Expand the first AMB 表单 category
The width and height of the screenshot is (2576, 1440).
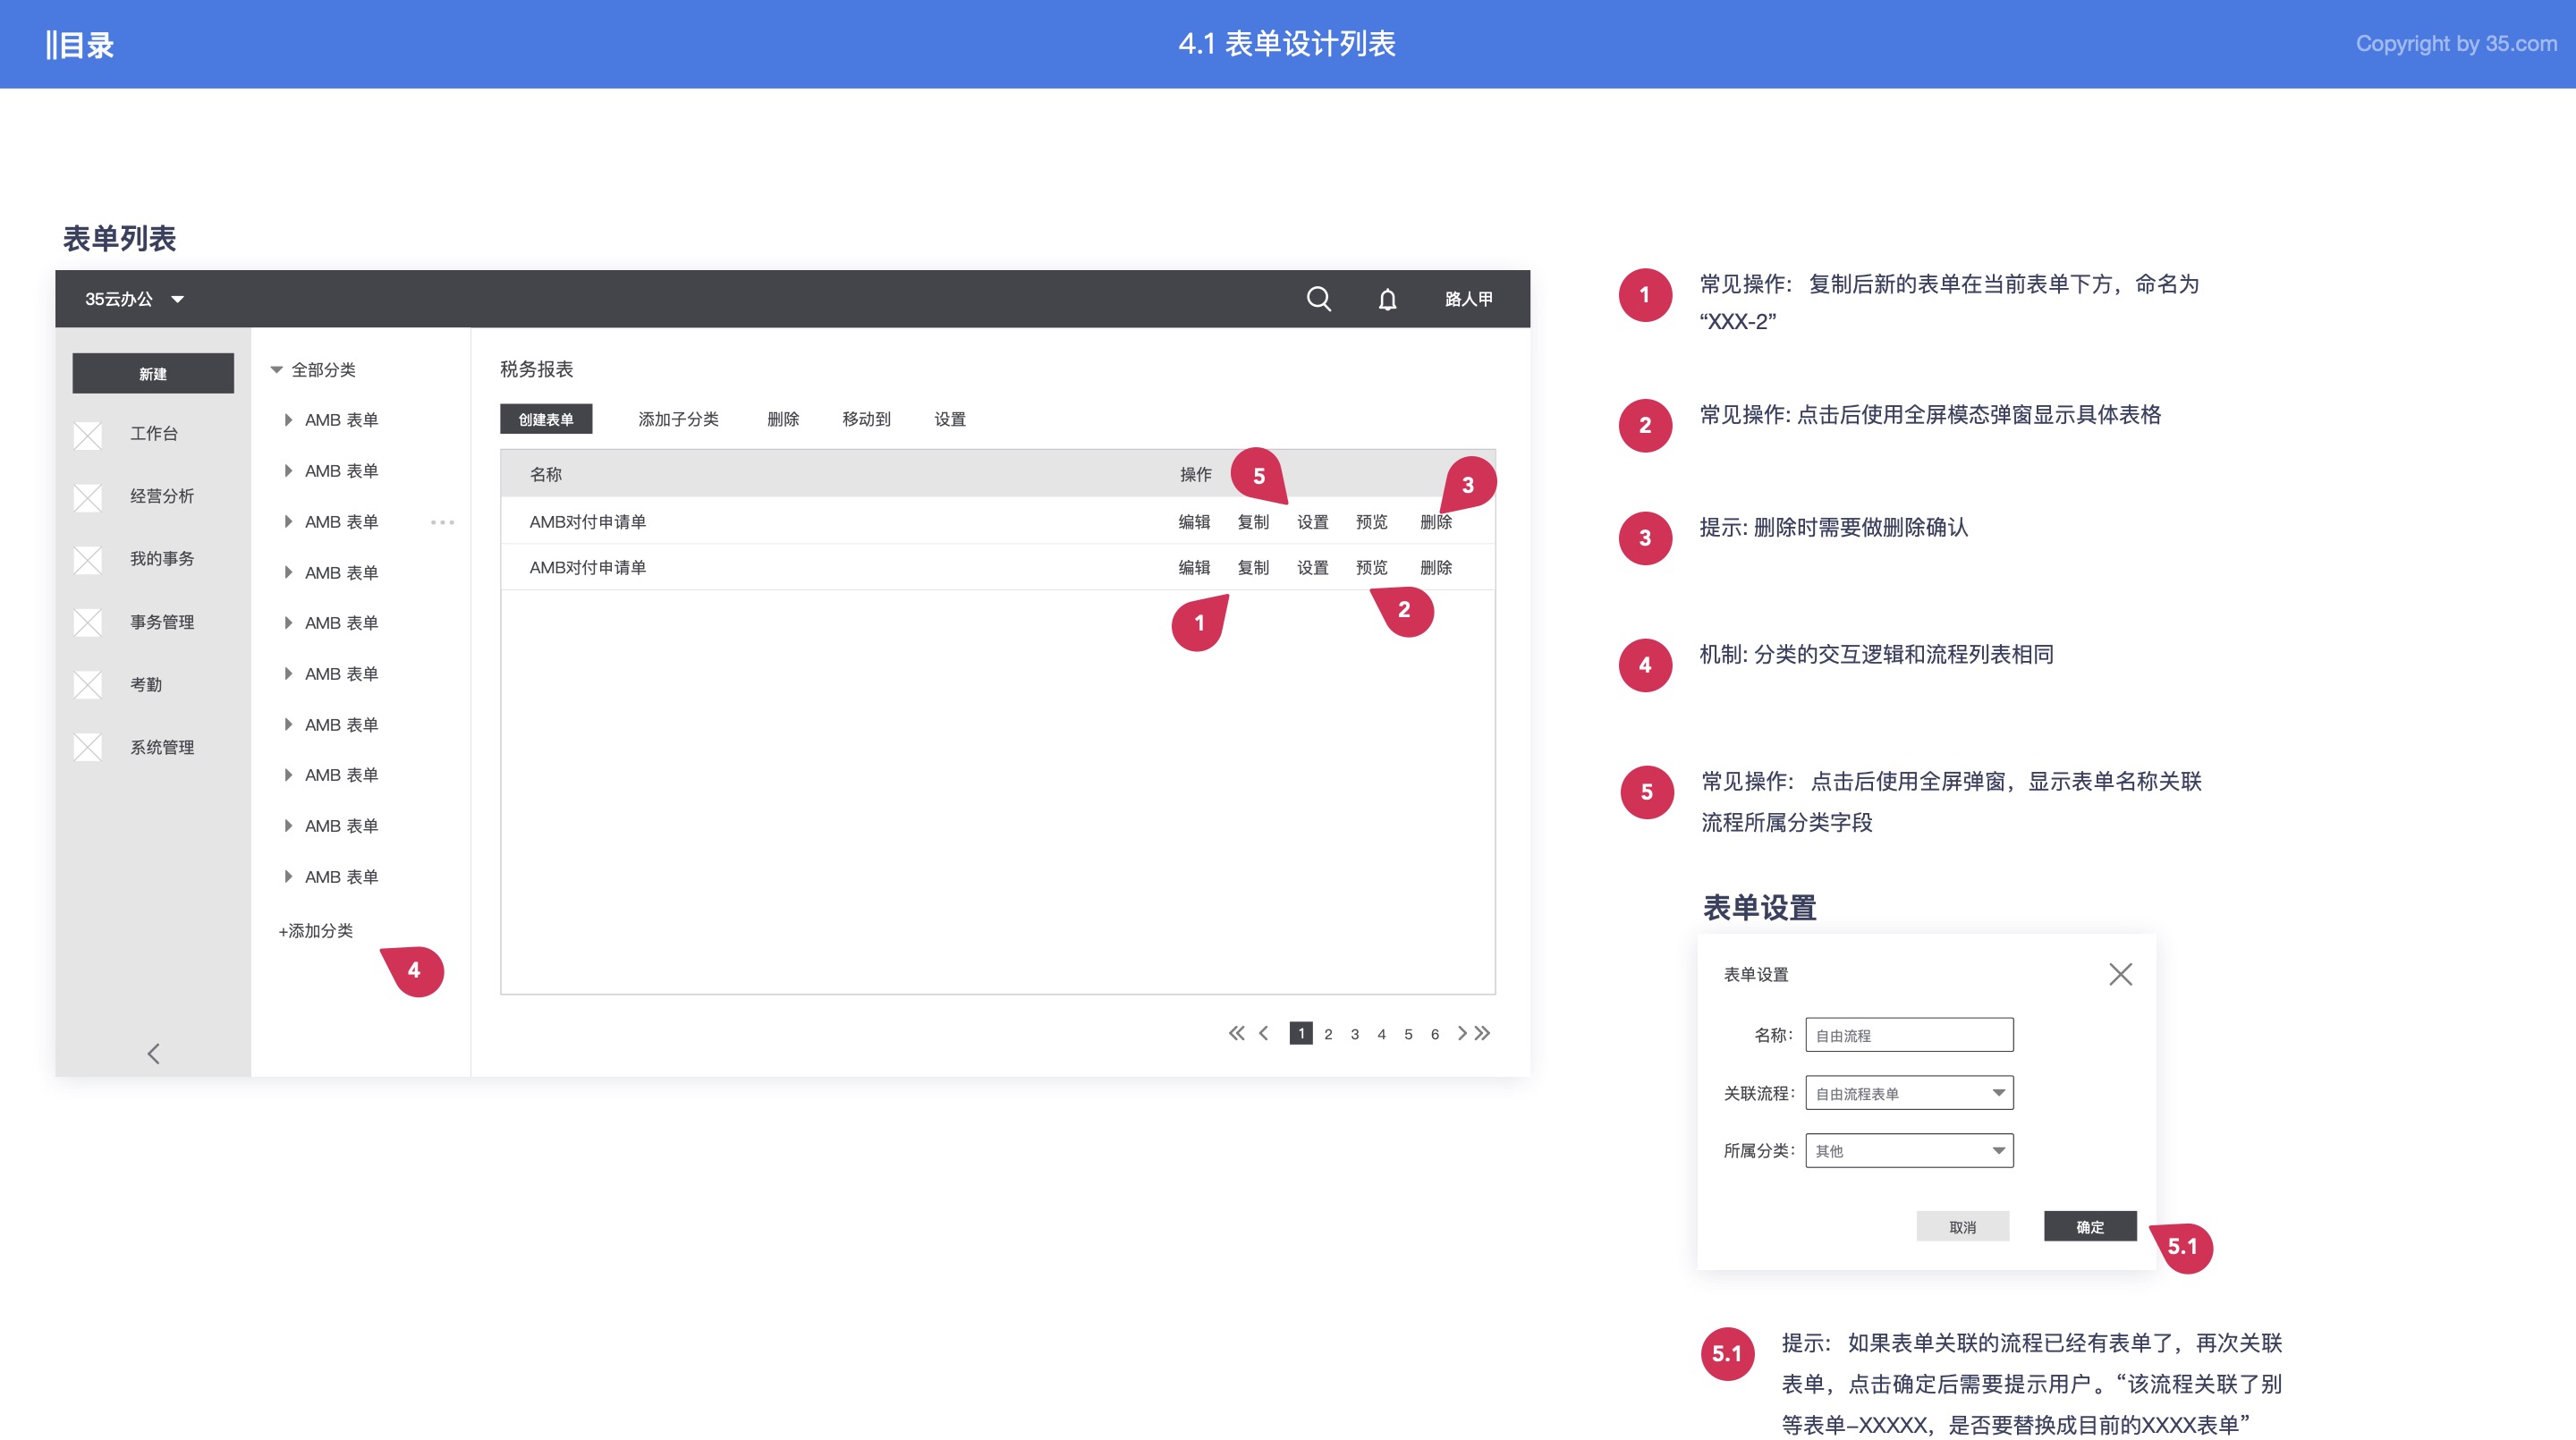[x=288, y=420]
